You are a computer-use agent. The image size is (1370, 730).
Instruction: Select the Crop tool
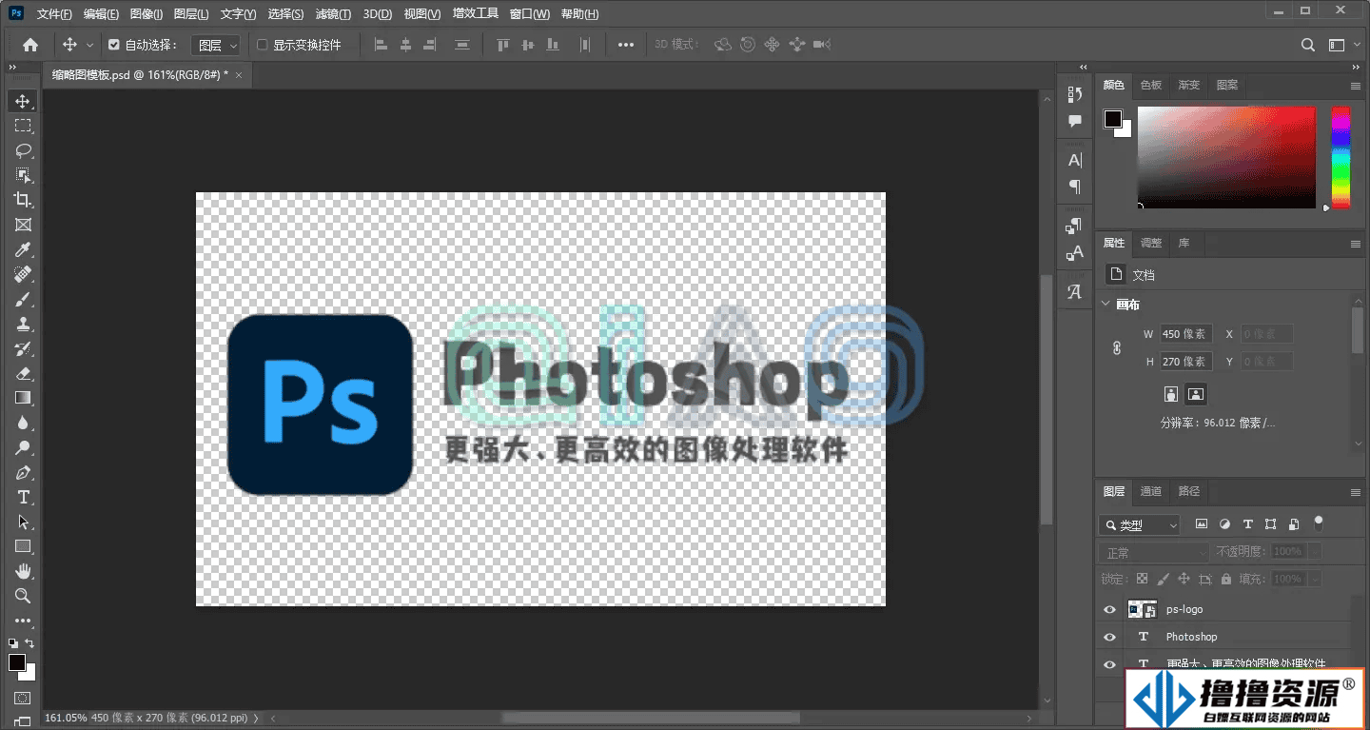click(x=23, y=200)
